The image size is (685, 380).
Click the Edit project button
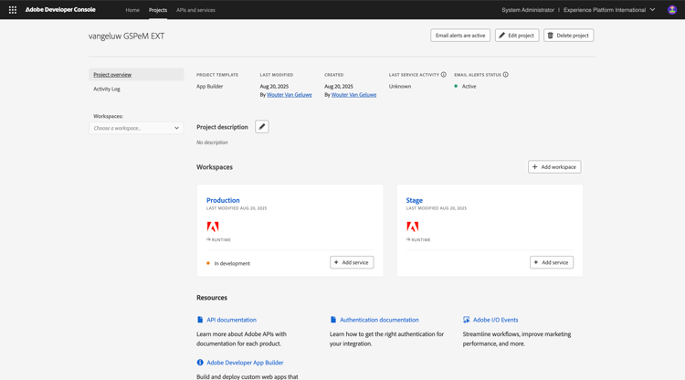(x=517, y=36)
